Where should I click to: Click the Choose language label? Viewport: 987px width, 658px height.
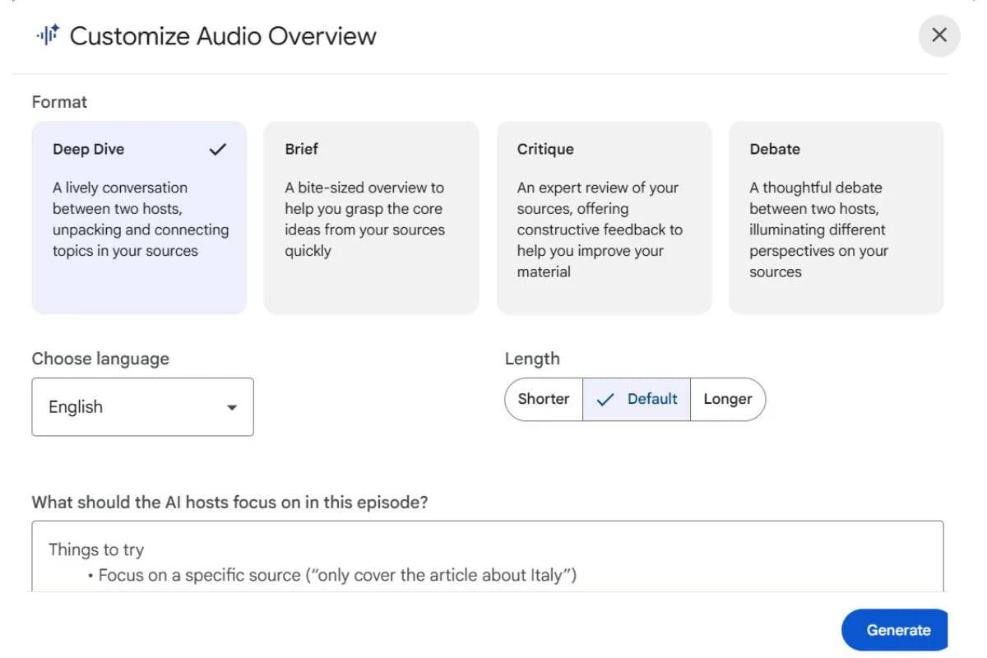[100, 359]
